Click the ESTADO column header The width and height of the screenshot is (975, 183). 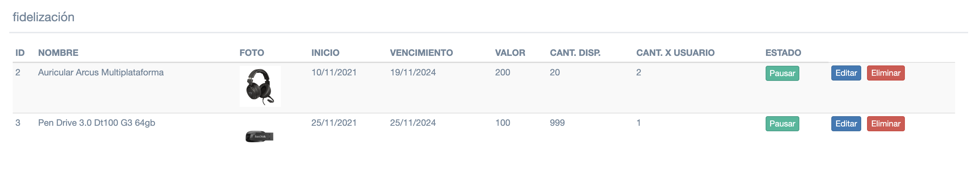pyautogui.click(x=783, y=53)
